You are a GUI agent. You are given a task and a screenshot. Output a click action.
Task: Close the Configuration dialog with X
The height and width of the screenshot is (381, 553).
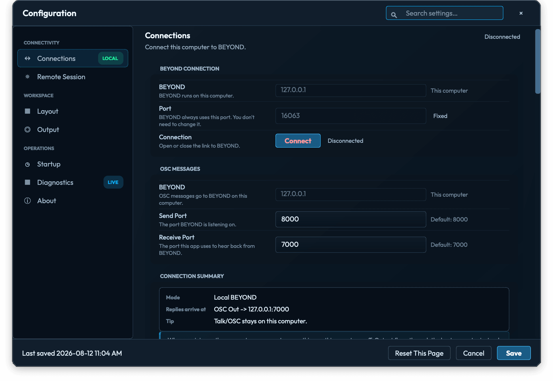click(521, 13)
